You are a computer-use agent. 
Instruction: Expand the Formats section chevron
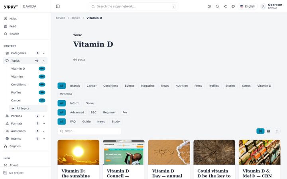(x=44, y=124)
